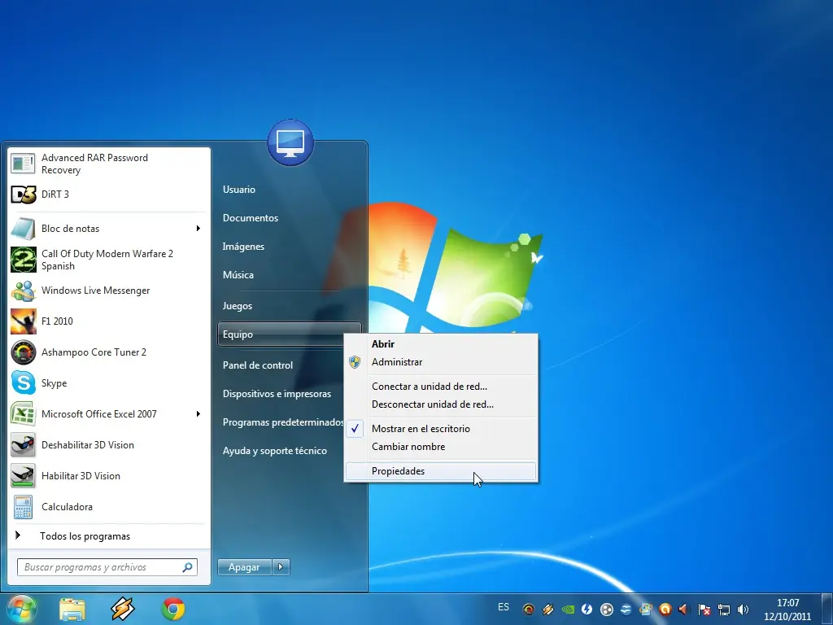Launch Google Chrome from taskbar

(173, 609)
